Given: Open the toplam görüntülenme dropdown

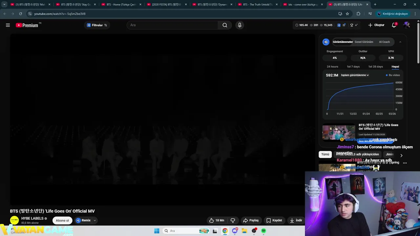Looking at the screenshot, I should pos(355,75).
